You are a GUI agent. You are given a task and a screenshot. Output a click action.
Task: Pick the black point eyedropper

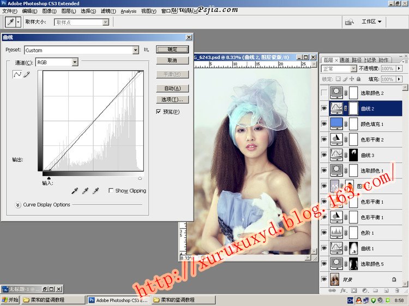[x=75, y=191]
